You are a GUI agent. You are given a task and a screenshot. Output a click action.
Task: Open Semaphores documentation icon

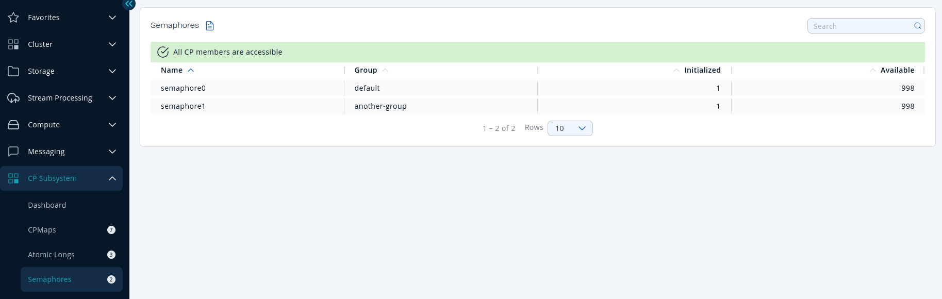pos(210,26)
